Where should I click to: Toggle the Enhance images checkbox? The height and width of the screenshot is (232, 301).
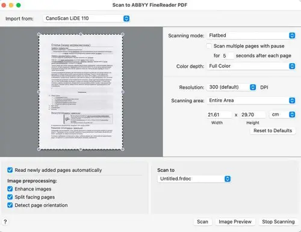point(10,189)
